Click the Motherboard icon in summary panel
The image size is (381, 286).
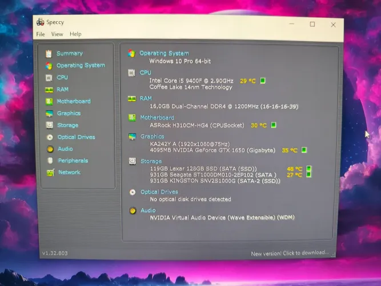[x=132, y=118]
